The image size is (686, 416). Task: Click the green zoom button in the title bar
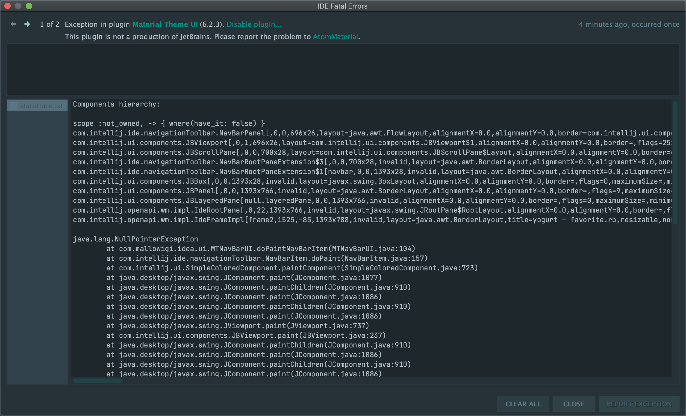[29, 6]
